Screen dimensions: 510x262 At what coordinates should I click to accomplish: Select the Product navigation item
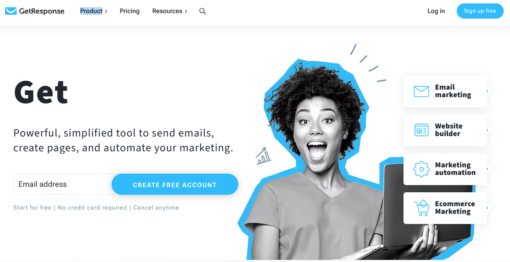(x=91, y=11)
